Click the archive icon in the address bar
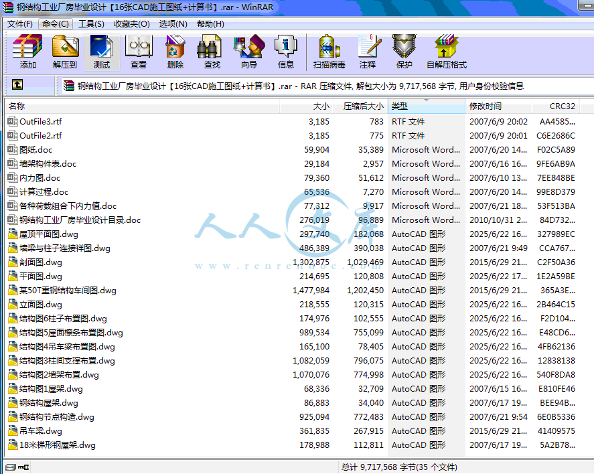Screen dimensions: 594x474 click(68, 86)
